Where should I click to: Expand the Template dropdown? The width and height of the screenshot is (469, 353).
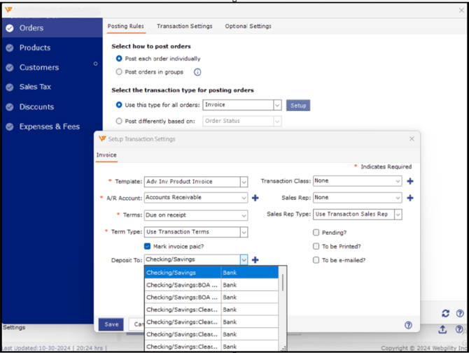[x=244, y=182]
